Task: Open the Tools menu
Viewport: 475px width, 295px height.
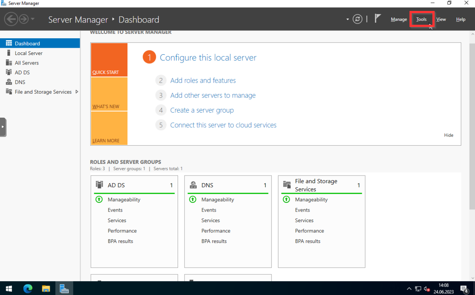Action: [x=421, y=19]
